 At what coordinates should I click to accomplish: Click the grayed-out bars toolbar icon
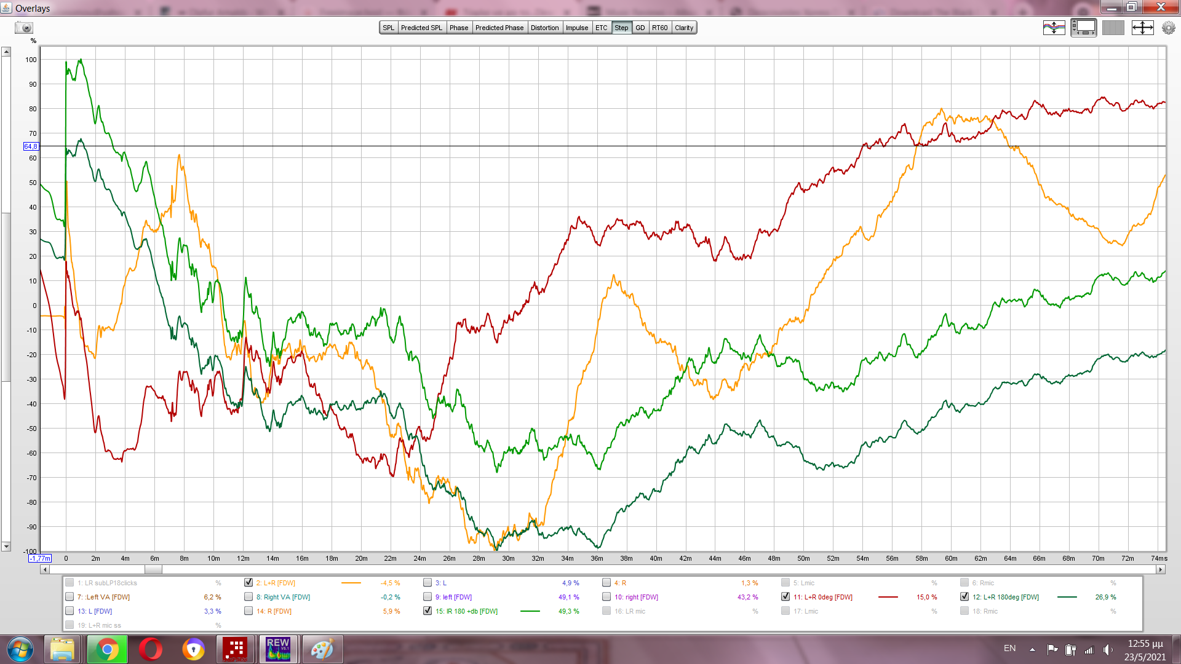tap(1113, 28)
